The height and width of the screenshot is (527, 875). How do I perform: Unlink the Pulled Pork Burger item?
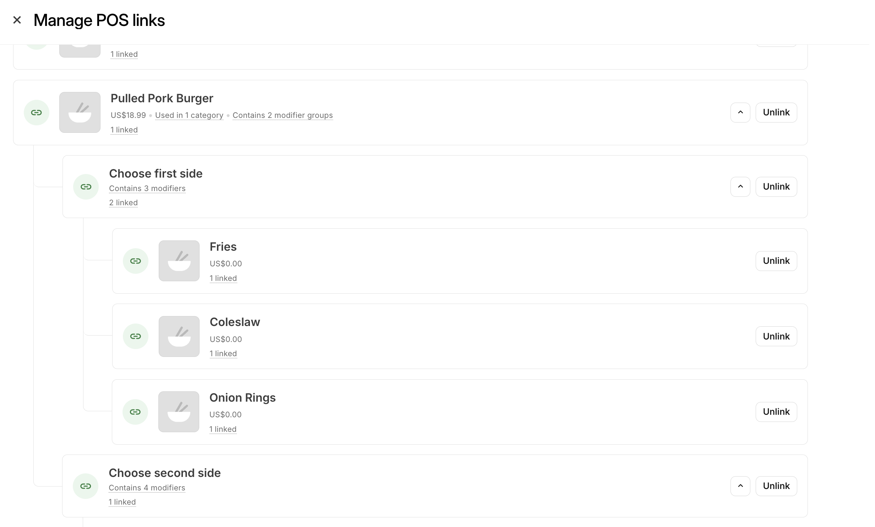point(776,113)
